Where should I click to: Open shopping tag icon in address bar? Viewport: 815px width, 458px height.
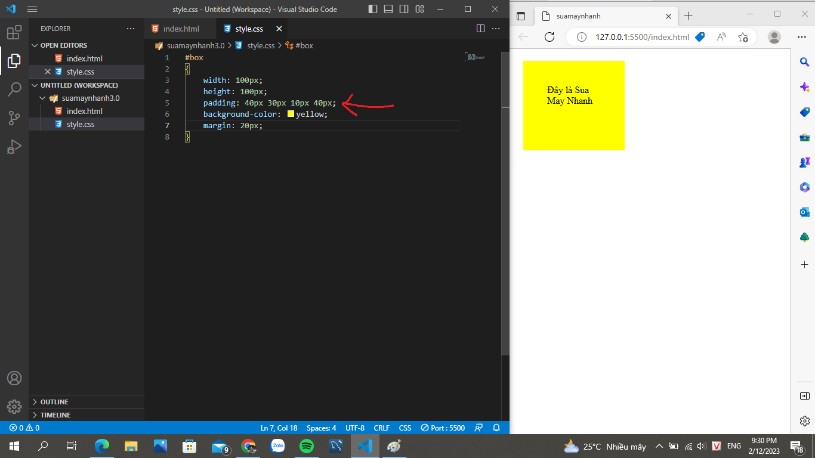click(x=700, y=37)
